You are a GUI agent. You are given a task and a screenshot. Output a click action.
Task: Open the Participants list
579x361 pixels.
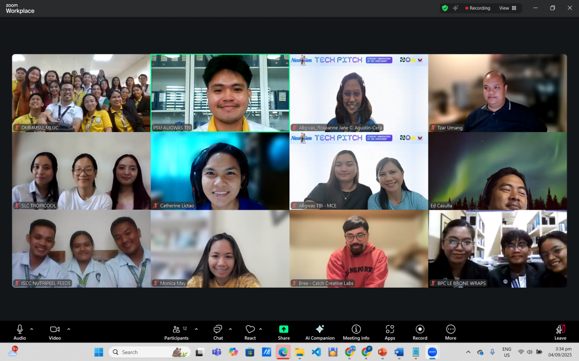(x=176, y=332)
